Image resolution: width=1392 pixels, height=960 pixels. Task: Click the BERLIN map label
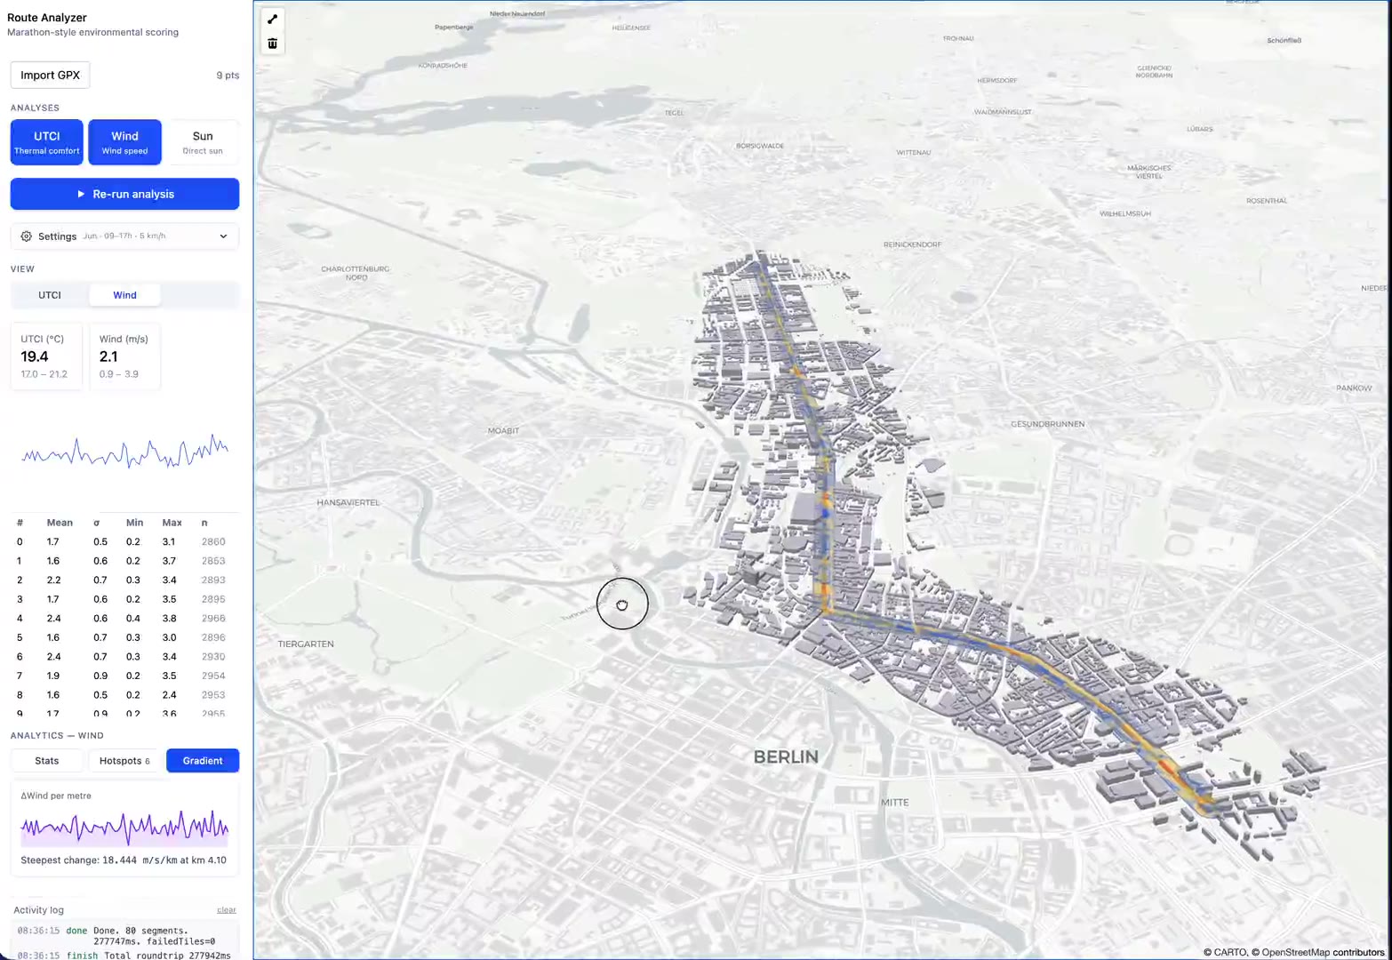point(786,757)
